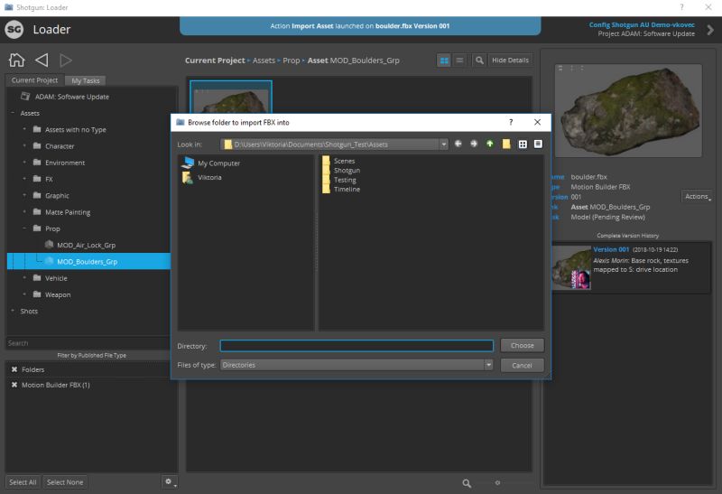This screenshot has width=722, height=494.
Task: Open the Actions dropdown menu
Action: 697,196
